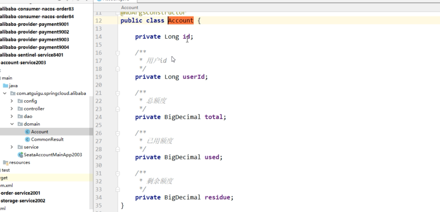
Task: Select module alibaba-provider-payment9002
Action: click(34, 32)
